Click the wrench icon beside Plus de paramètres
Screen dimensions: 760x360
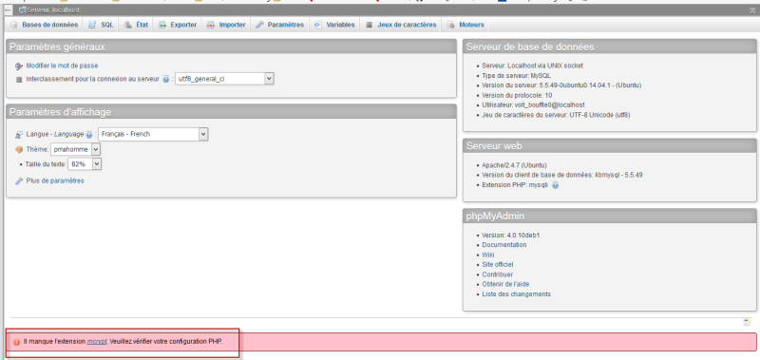tap(19, 180)
